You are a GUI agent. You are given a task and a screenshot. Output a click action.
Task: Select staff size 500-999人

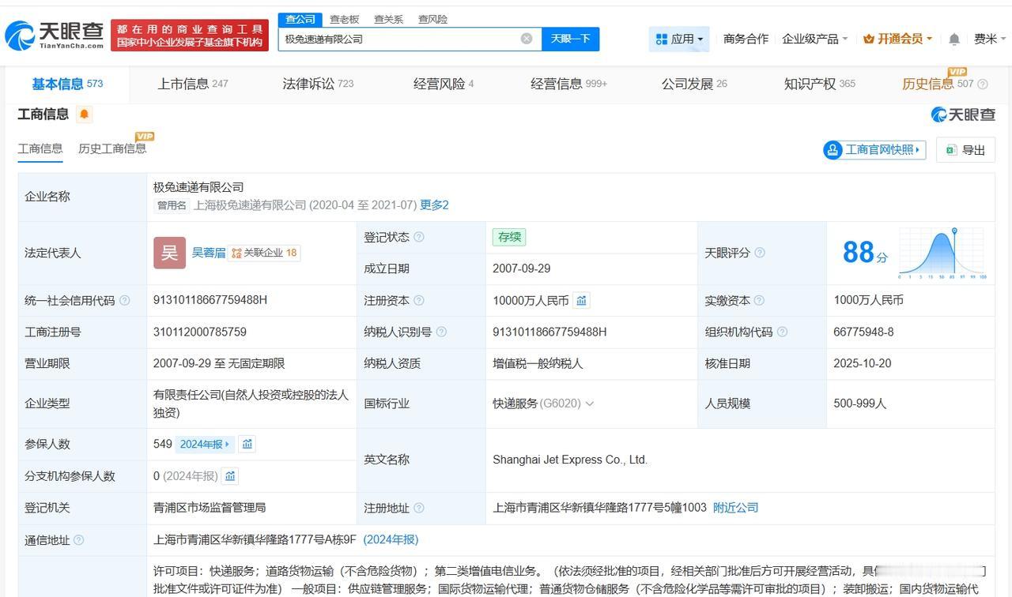[x=860, y=404]
